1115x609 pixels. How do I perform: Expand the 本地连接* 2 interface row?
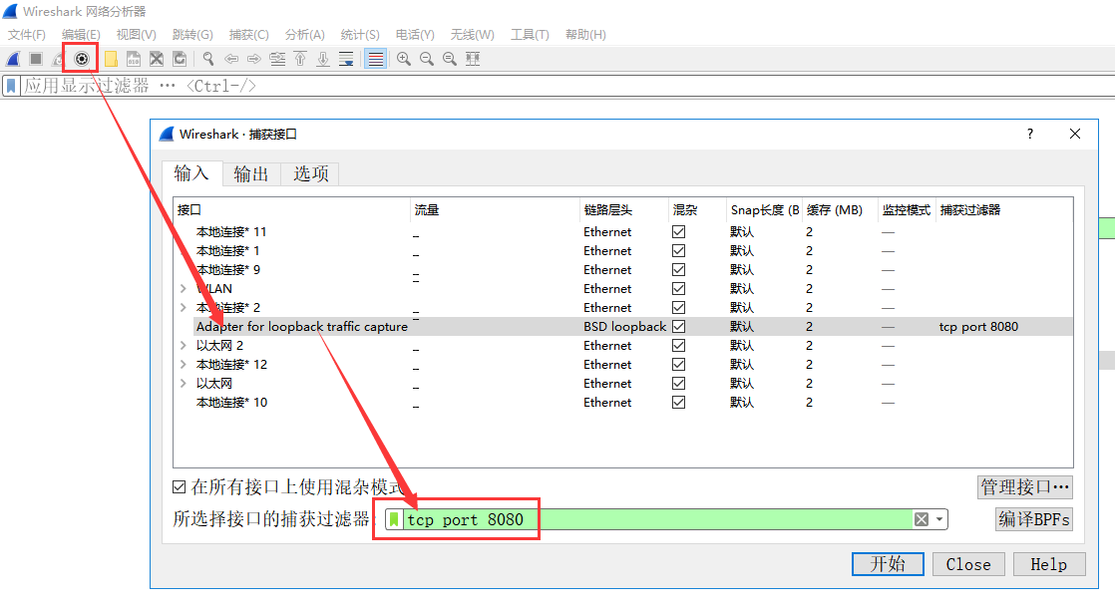[184, 308]
